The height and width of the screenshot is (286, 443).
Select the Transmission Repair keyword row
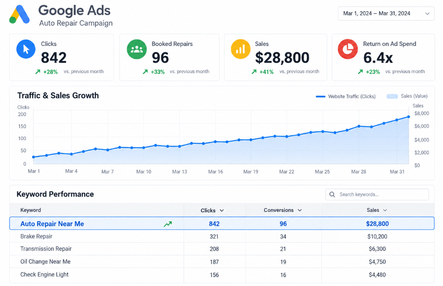coord(222,249)
